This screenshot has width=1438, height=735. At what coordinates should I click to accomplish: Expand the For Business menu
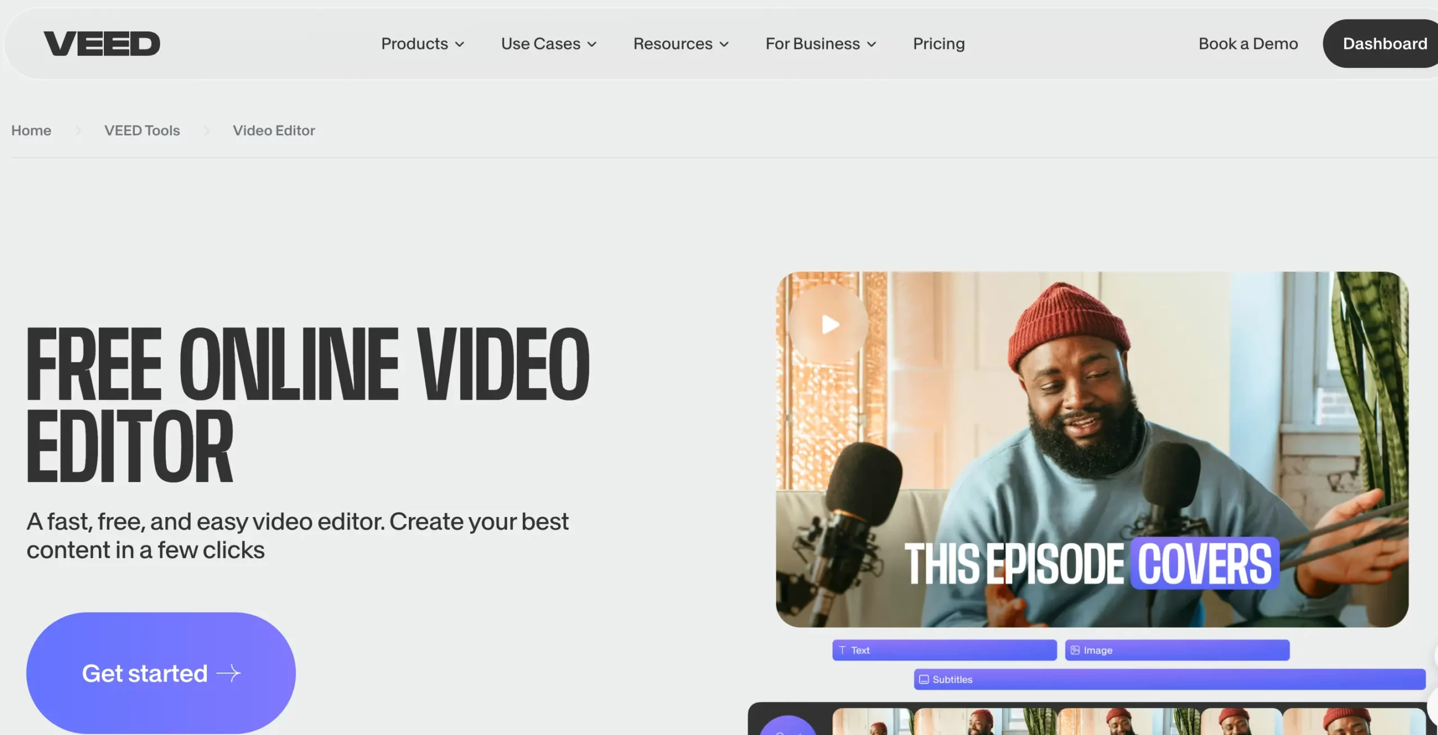point(821,44)
